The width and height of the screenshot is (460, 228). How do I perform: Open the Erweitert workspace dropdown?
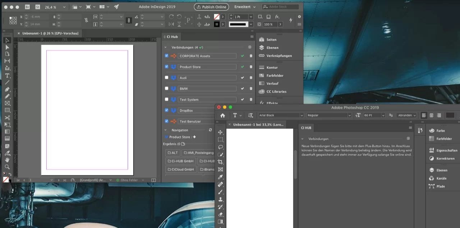tap(245, 7)
